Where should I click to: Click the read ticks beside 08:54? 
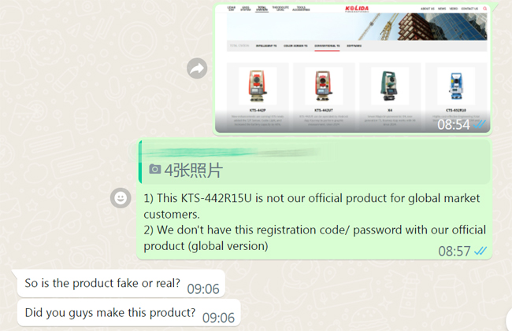click(479, 124)
